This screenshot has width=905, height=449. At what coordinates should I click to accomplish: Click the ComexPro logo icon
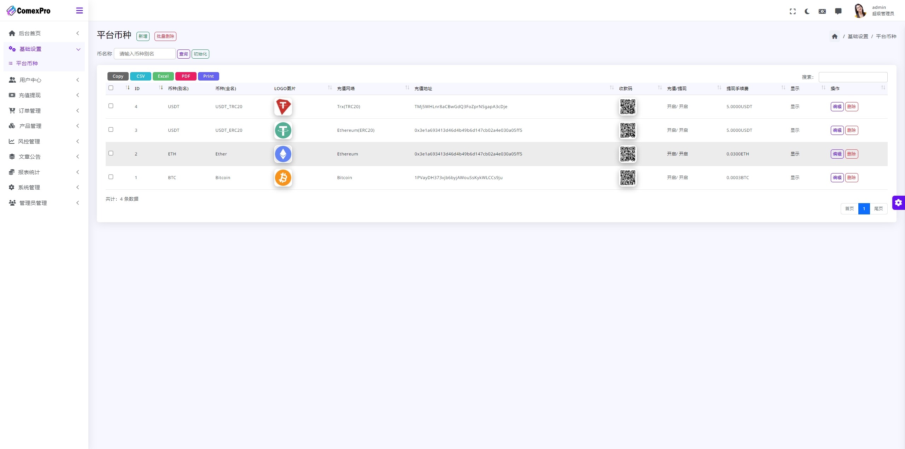click(x=11, y=10)
